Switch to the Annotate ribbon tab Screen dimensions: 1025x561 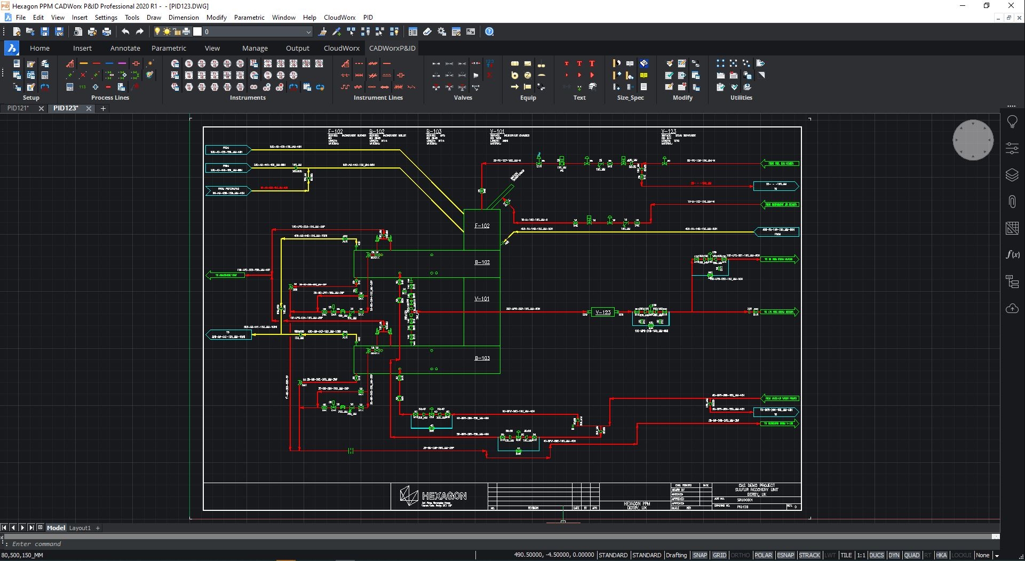125,48
